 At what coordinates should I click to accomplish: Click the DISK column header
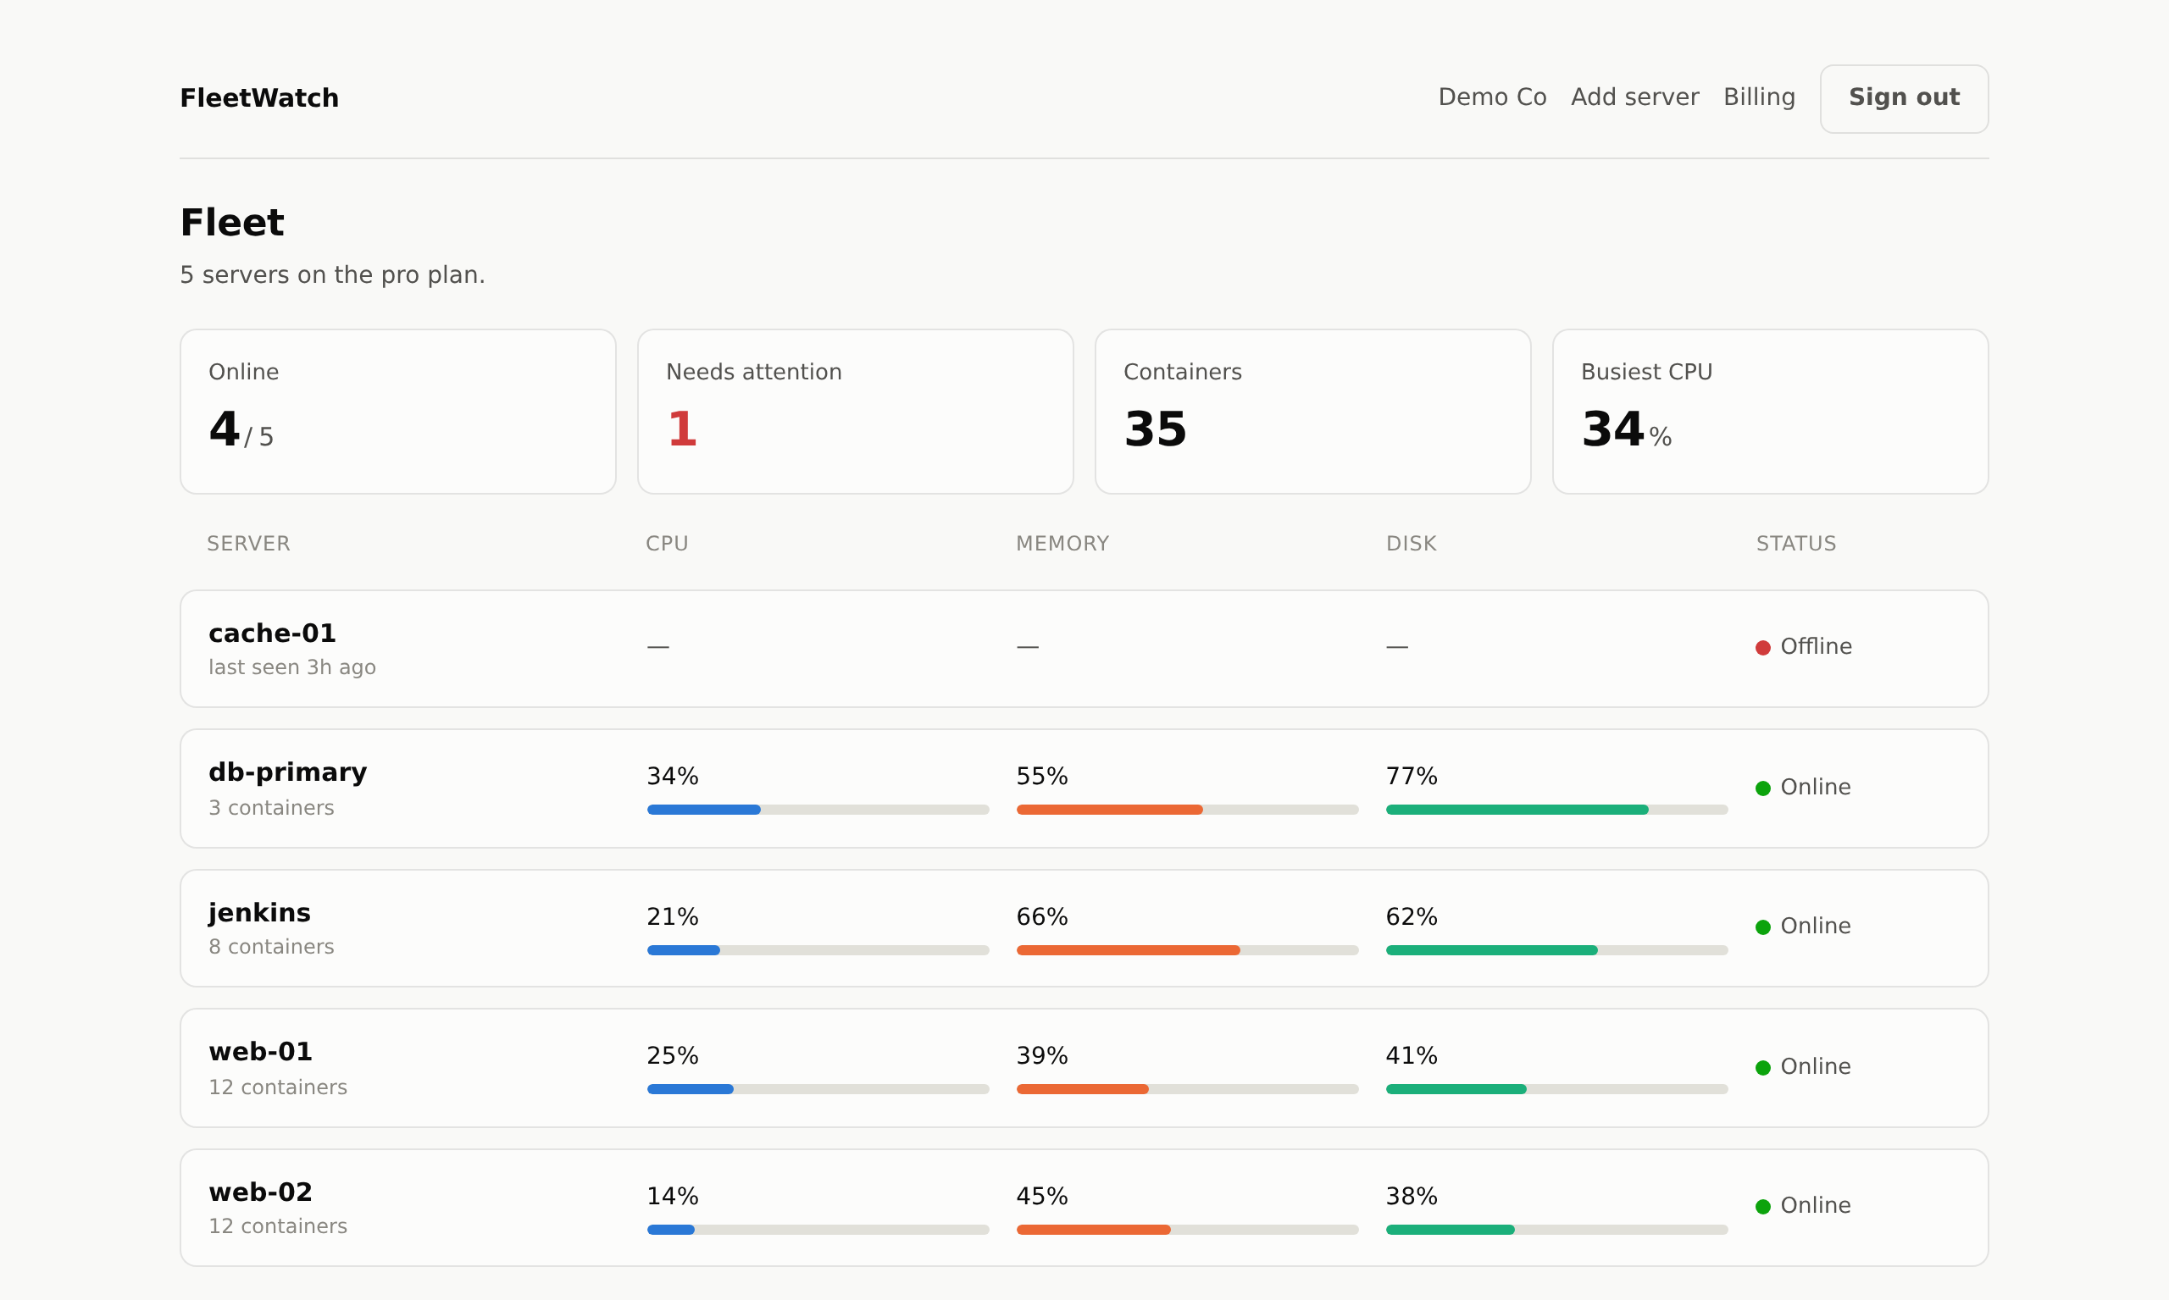1411,544
